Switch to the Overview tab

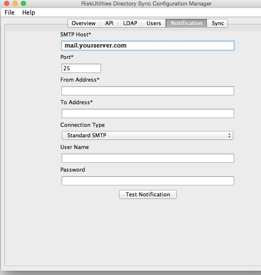(84, 23)
